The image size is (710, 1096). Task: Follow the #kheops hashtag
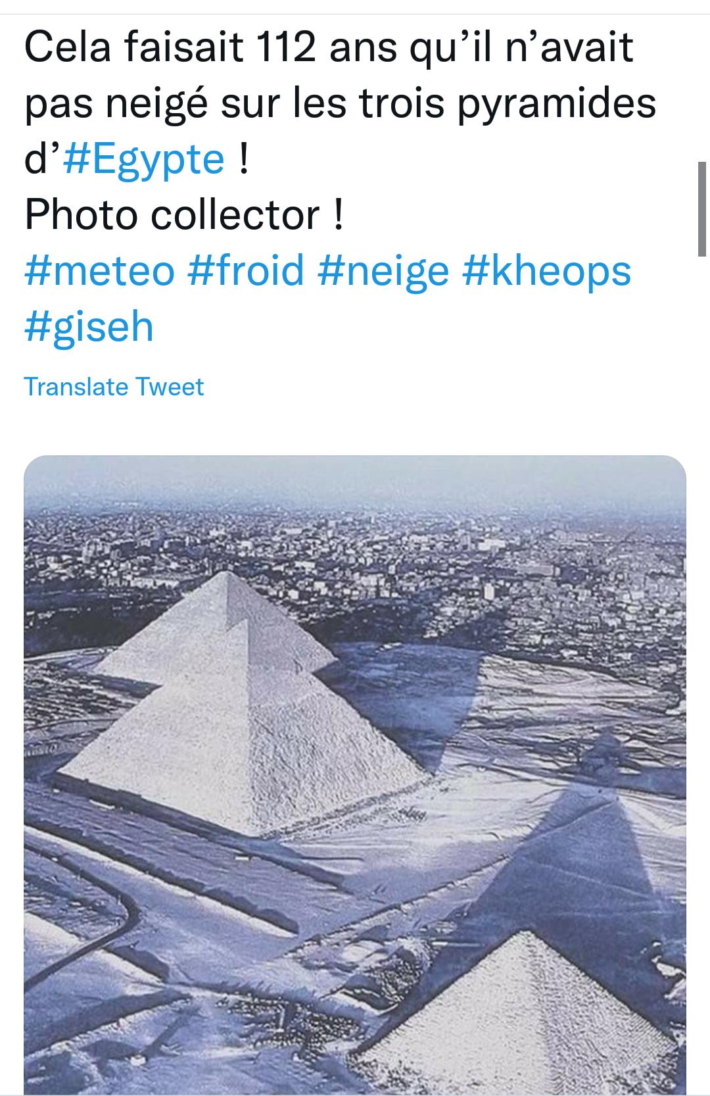(547, 270)
